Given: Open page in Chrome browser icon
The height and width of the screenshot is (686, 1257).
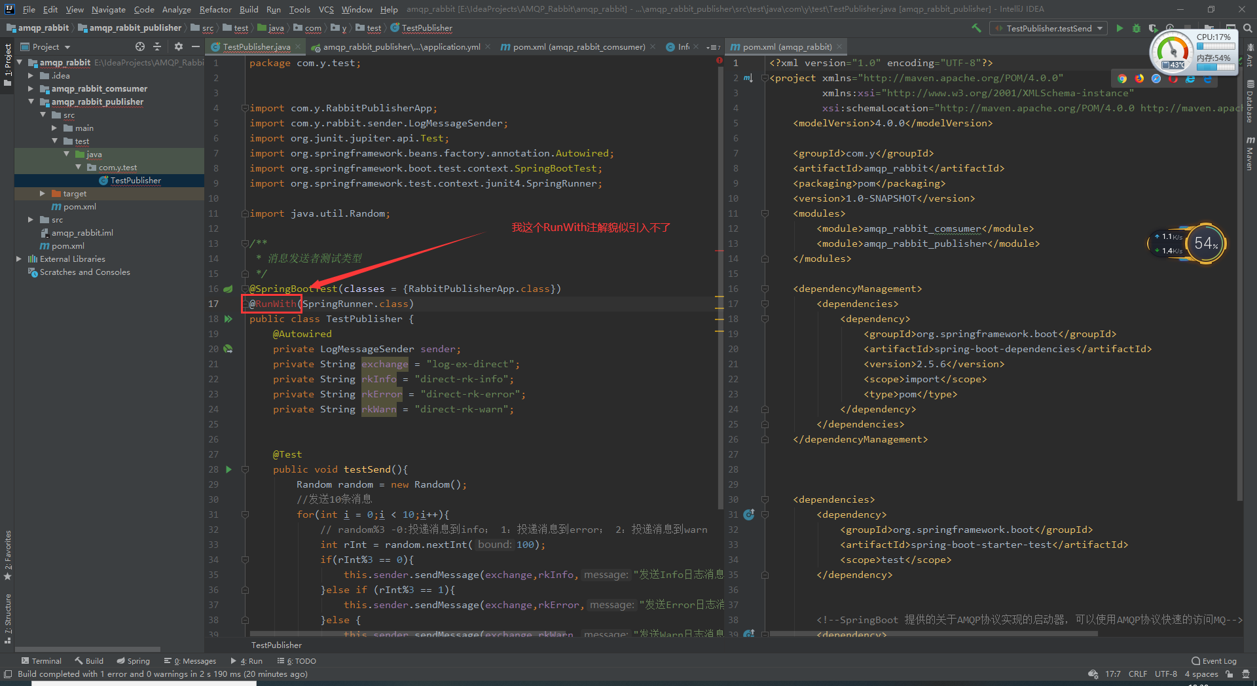Looking at the screenshot, I should coord(1122,79).
